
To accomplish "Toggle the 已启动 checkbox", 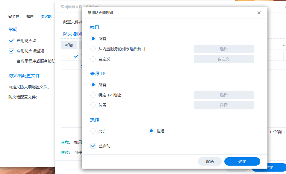I will click(93, 146).
